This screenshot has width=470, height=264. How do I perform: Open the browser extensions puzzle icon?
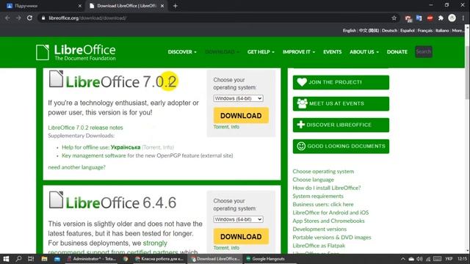(x=441, y=18)
